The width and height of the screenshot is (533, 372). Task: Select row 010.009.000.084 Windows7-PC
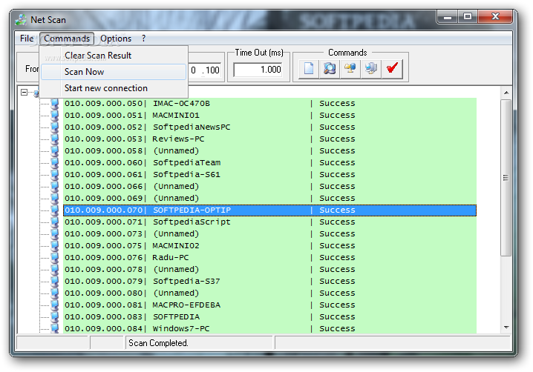tap(269, 328)
